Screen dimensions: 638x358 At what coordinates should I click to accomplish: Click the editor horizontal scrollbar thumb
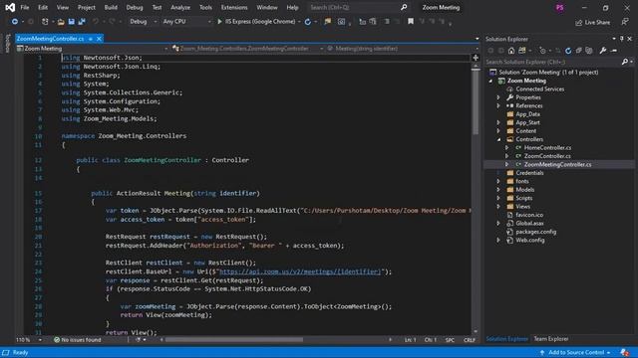[x=234, y=340]
